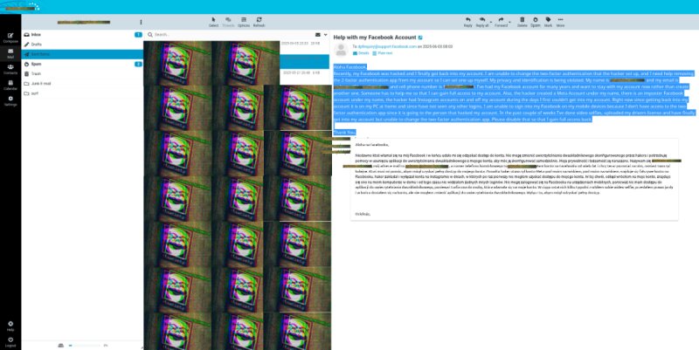Open Settings in the sidebar
This screenshot has width=699, height=350.
pyautogui.click(x=10, y=101)
